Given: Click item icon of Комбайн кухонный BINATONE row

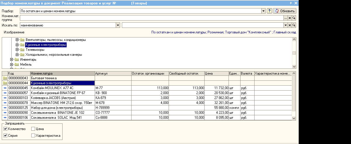Looking at the screenshot, I should (x=5, y=93).
